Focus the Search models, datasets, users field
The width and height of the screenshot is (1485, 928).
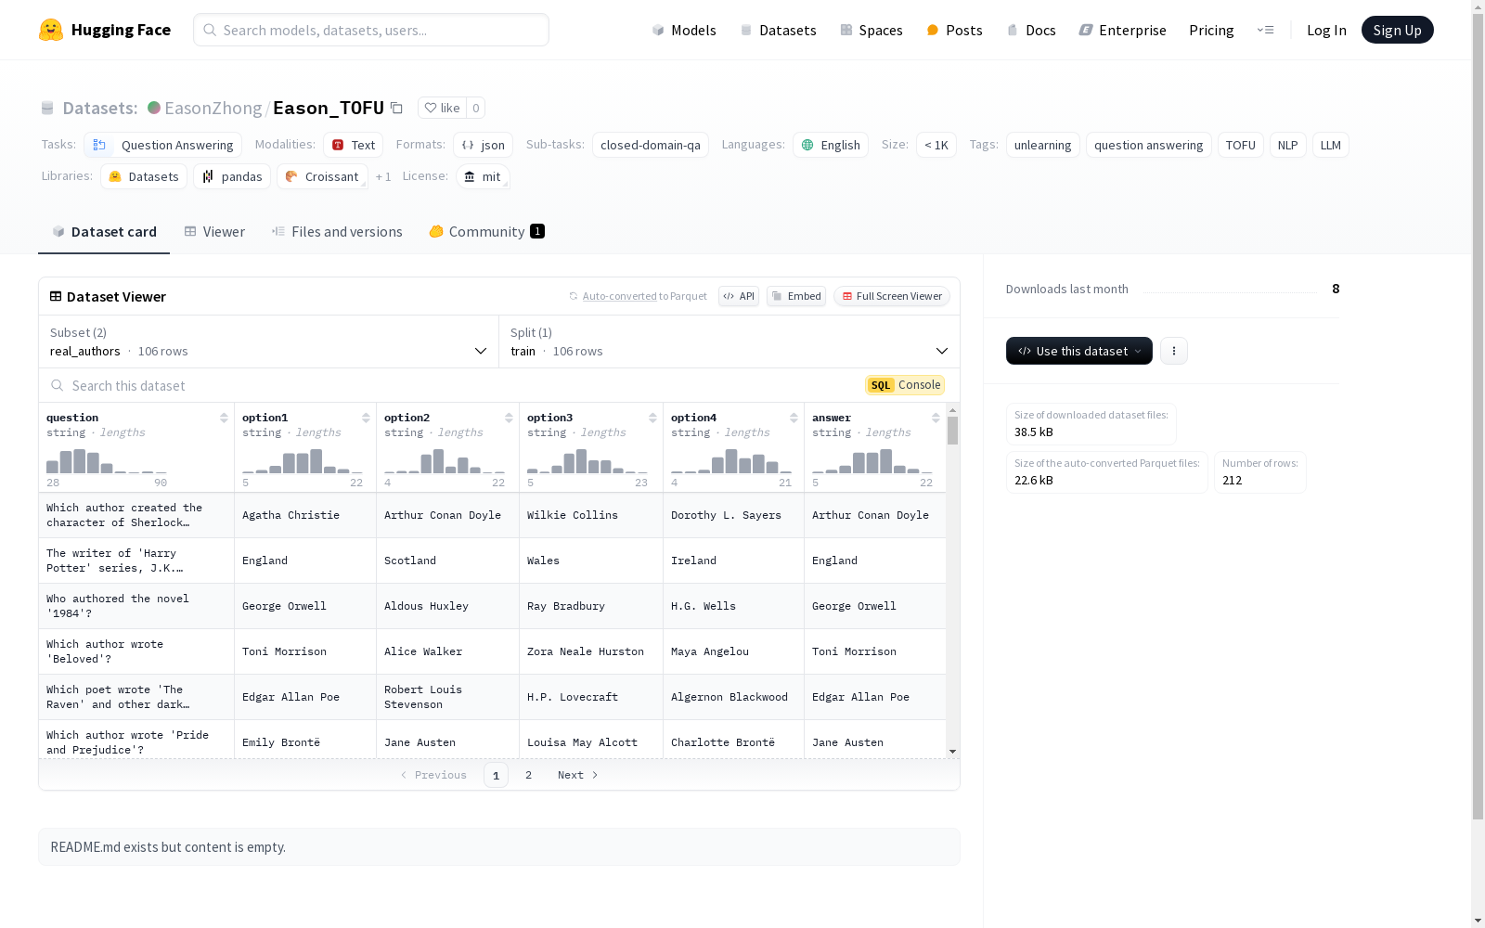[x=371, y=30]
